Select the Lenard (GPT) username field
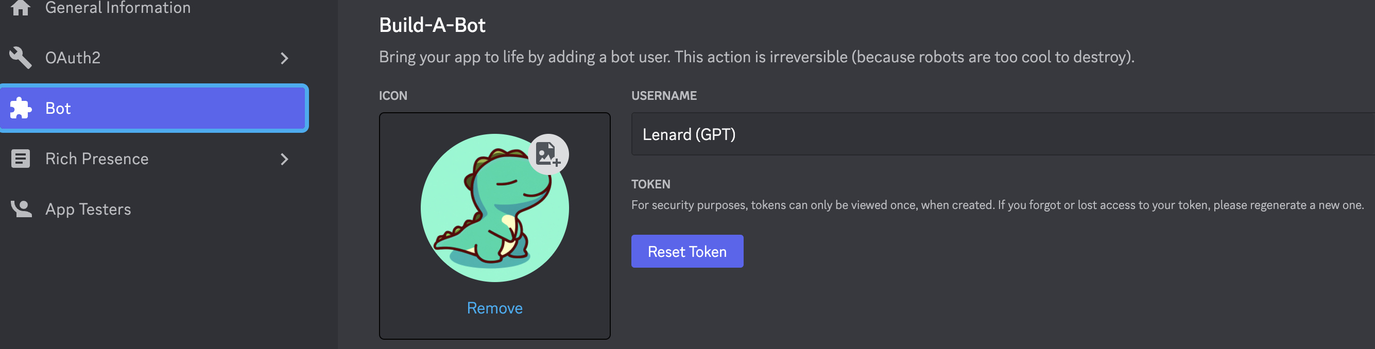Screen dimensions: 1375x349 tap(907, 134)
